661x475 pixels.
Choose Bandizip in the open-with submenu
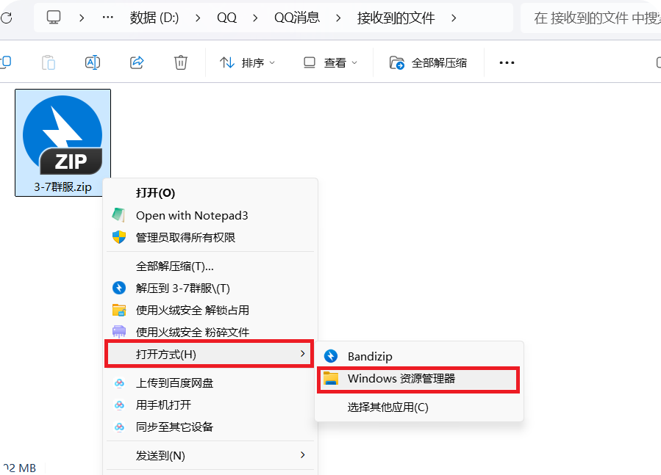tap(370, 356)
